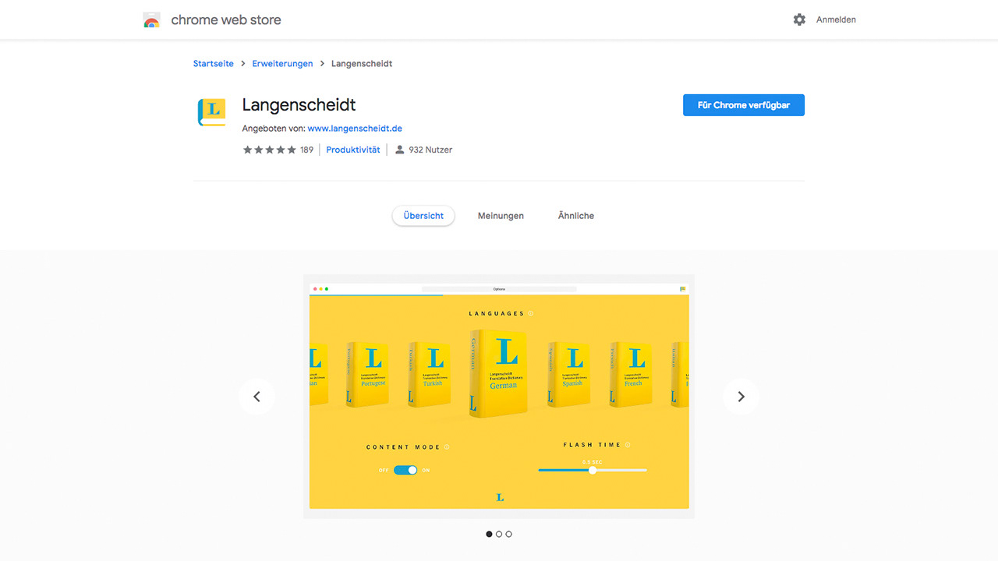Click the Chrome Web Store rainbow logo
998x561 pixels.
[152, 20]
